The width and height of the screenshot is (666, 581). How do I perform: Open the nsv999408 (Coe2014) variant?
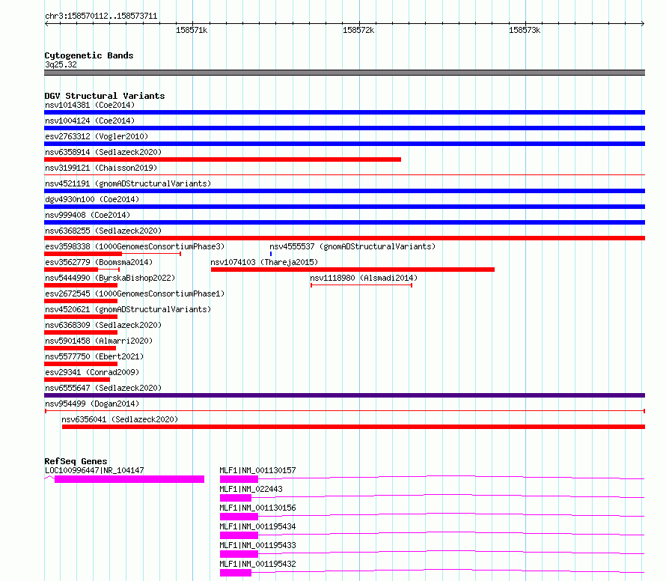click(88, 215)
